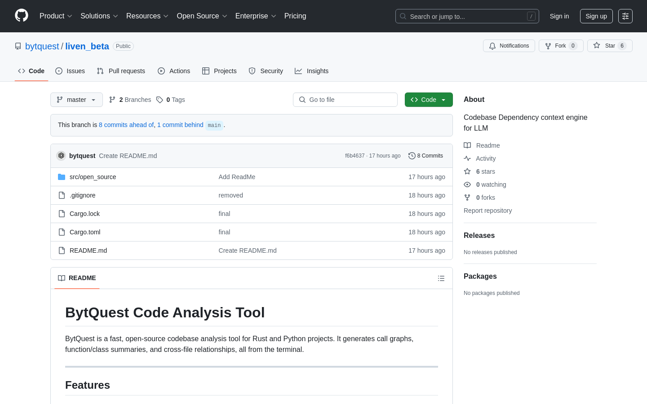The image size is (647, 404).
Task: Select the Code tab
Action: click(31, 71)
